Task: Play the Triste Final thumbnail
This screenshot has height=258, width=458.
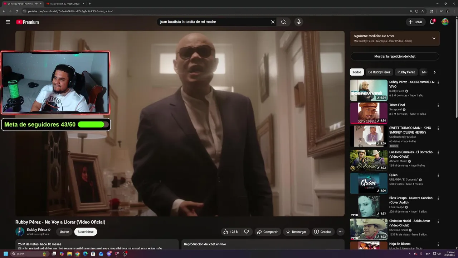Action: coord(369,113)
